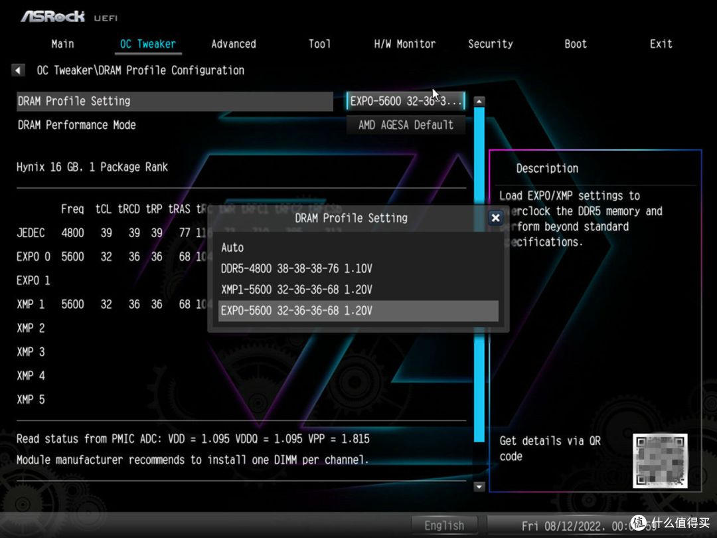Click the XMP 4 row label
Image resolution: width=717 pixels, height=538 pixels.
31,375
